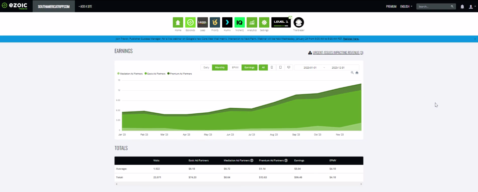Click the Average visits value 1,922
The height and width of the screenshot is (192, 478).
[x=156, y=169]
